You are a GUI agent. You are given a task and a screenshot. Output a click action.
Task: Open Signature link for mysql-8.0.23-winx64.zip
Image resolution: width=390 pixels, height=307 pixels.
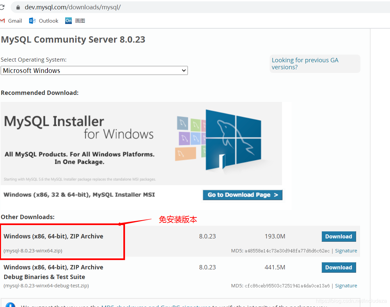(346, 251)
